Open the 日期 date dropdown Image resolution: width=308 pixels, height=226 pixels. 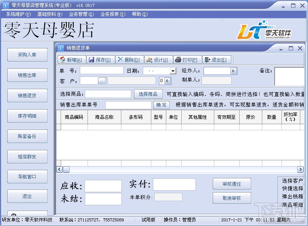(172, 70)
